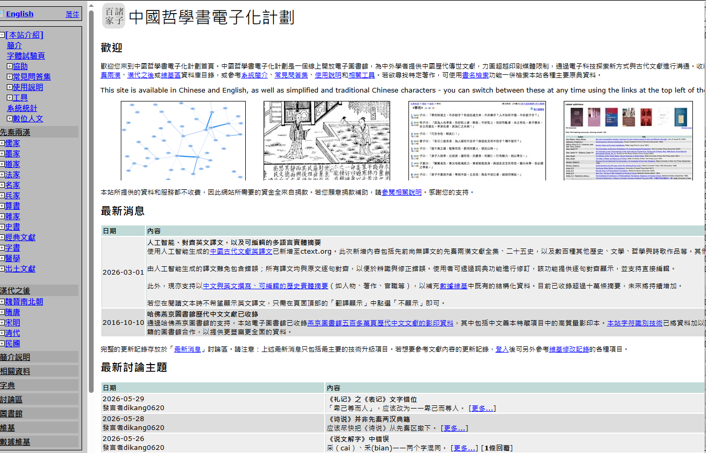Image resolution: width=706 pixels, height=453 pixels.
Task: Open the 學而 text reading thumbnail
Action: [477, 141]
